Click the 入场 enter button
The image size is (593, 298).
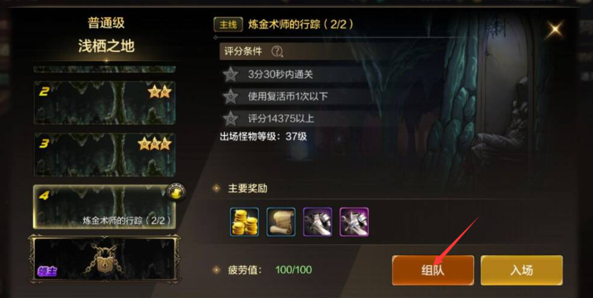[522, 270]
